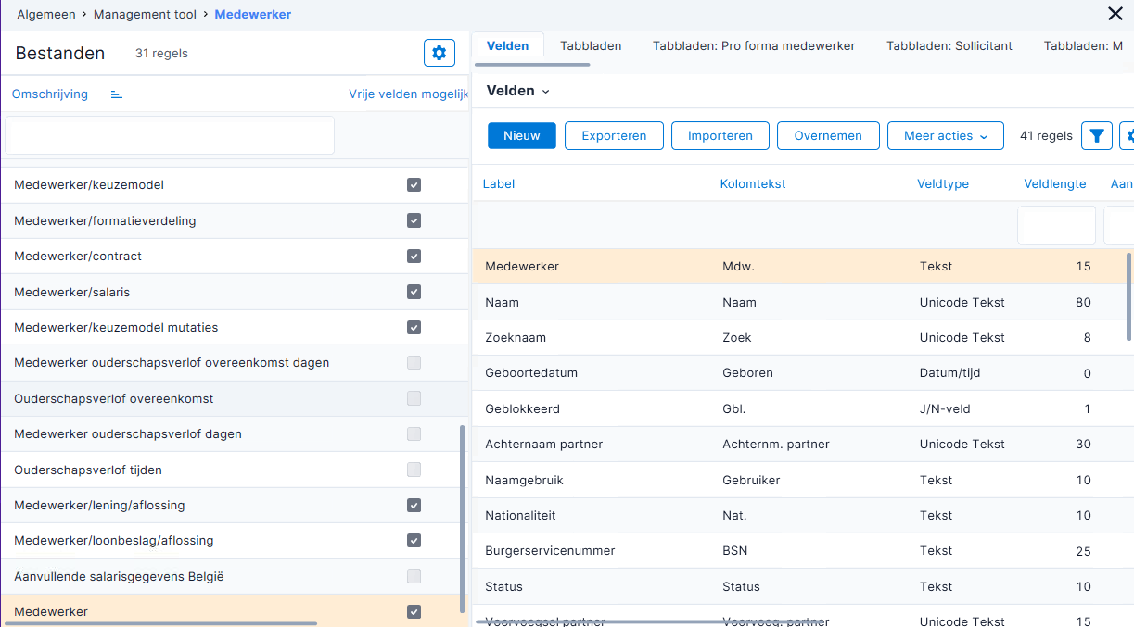Open partially visible gear icon beside filter
This screenshot has height=627, width=1134.
[x=1127, y=135]
